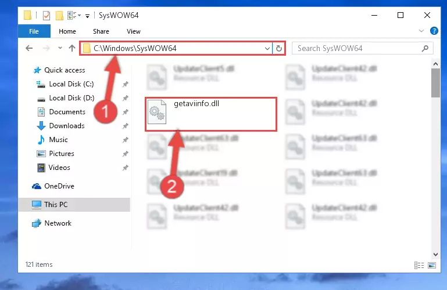Expand the ribbon with the chevron
Image resolution: width=447 pixels, height=290 pixels.
click(x=421, y=31)
